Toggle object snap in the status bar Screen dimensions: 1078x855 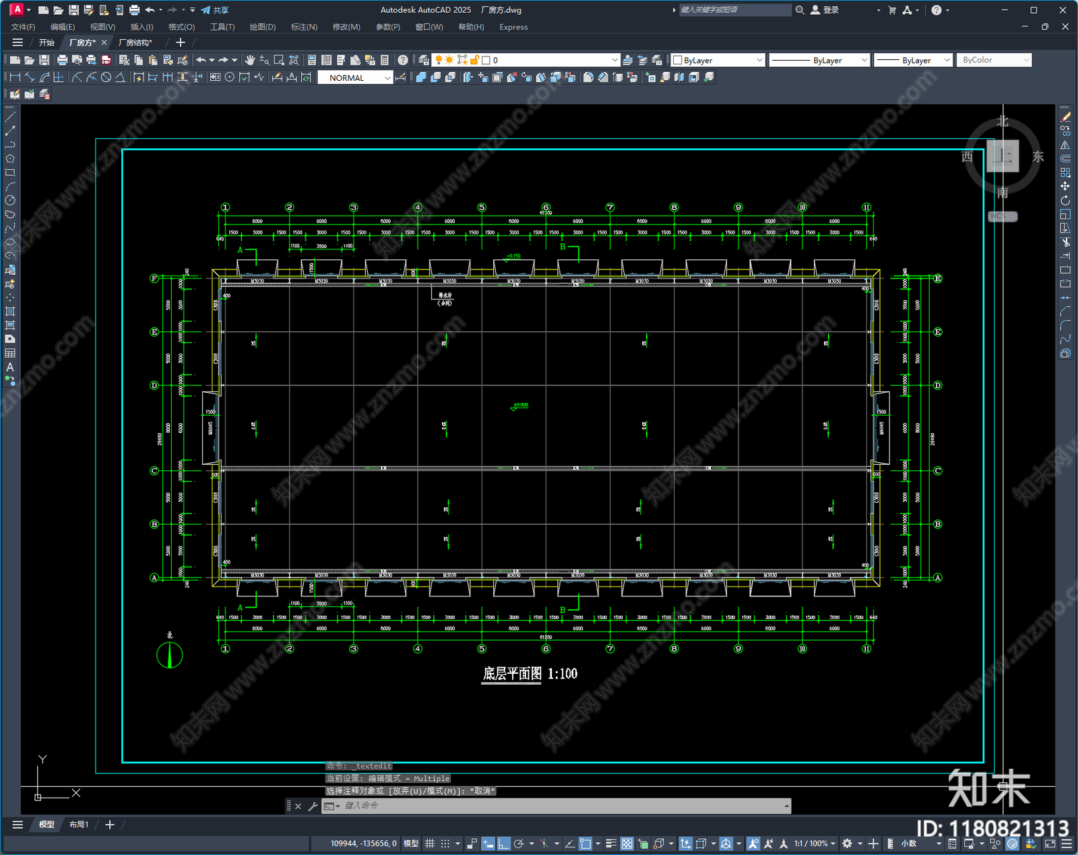click(585, 844)
